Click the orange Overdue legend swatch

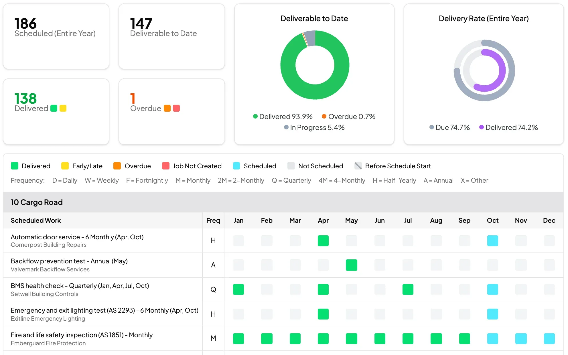pyautogui.click(x=117, y=166)
